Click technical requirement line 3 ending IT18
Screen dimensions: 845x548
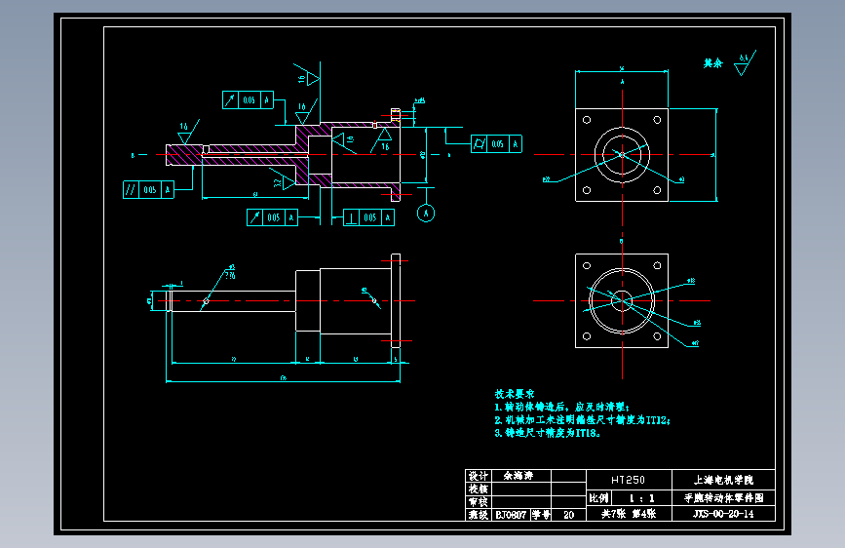tap(548, 433)
